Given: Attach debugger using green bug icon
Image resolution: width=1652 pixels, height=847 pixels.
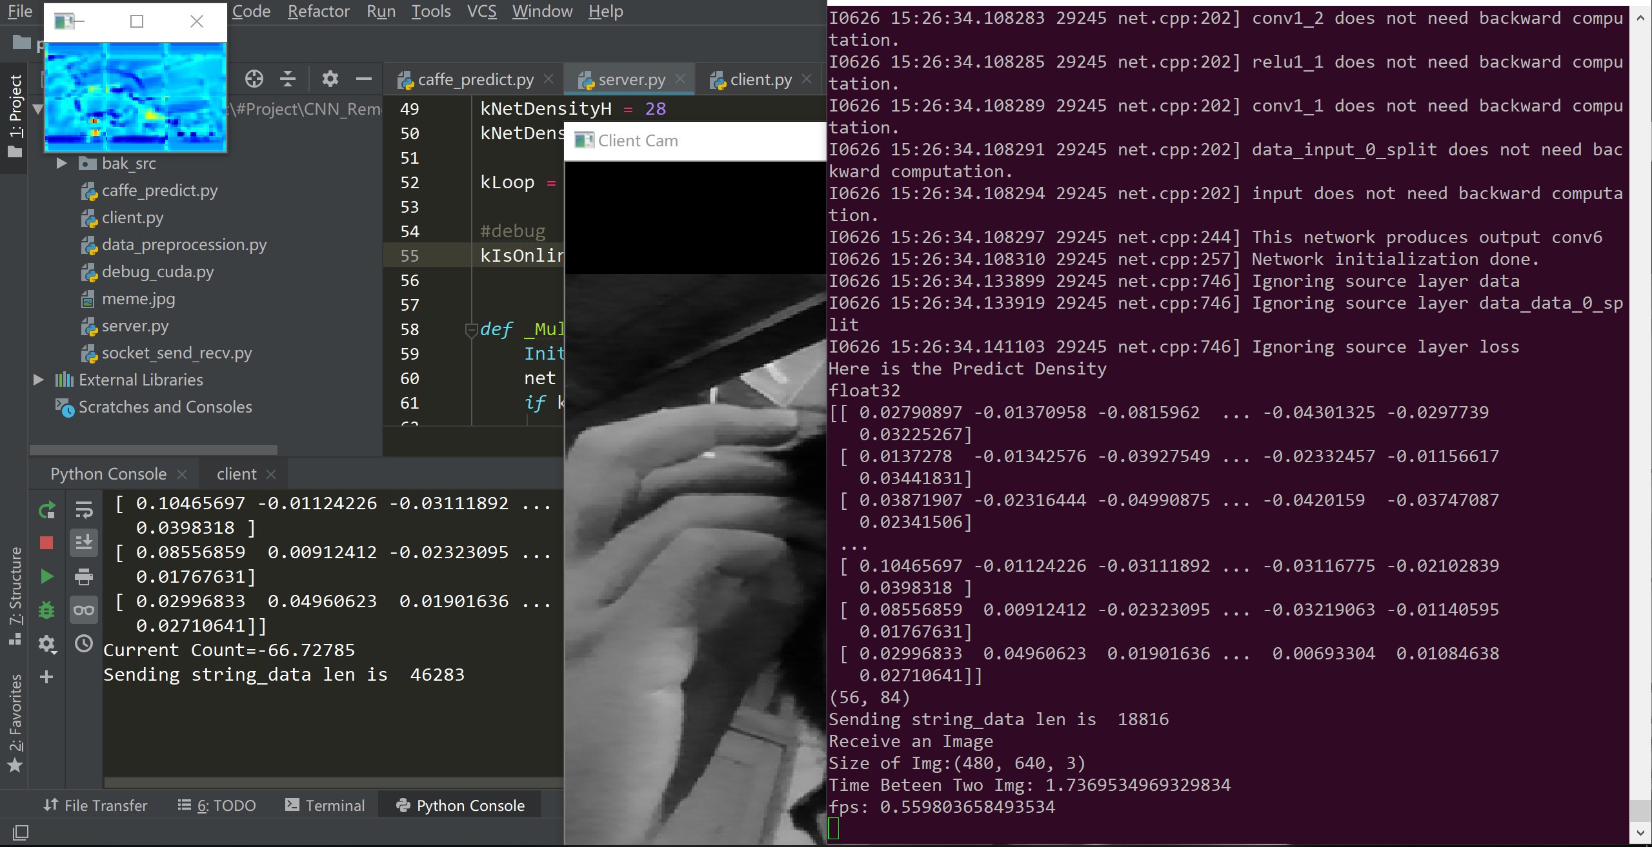Looking at the screenshot, I should click(46, 610).
